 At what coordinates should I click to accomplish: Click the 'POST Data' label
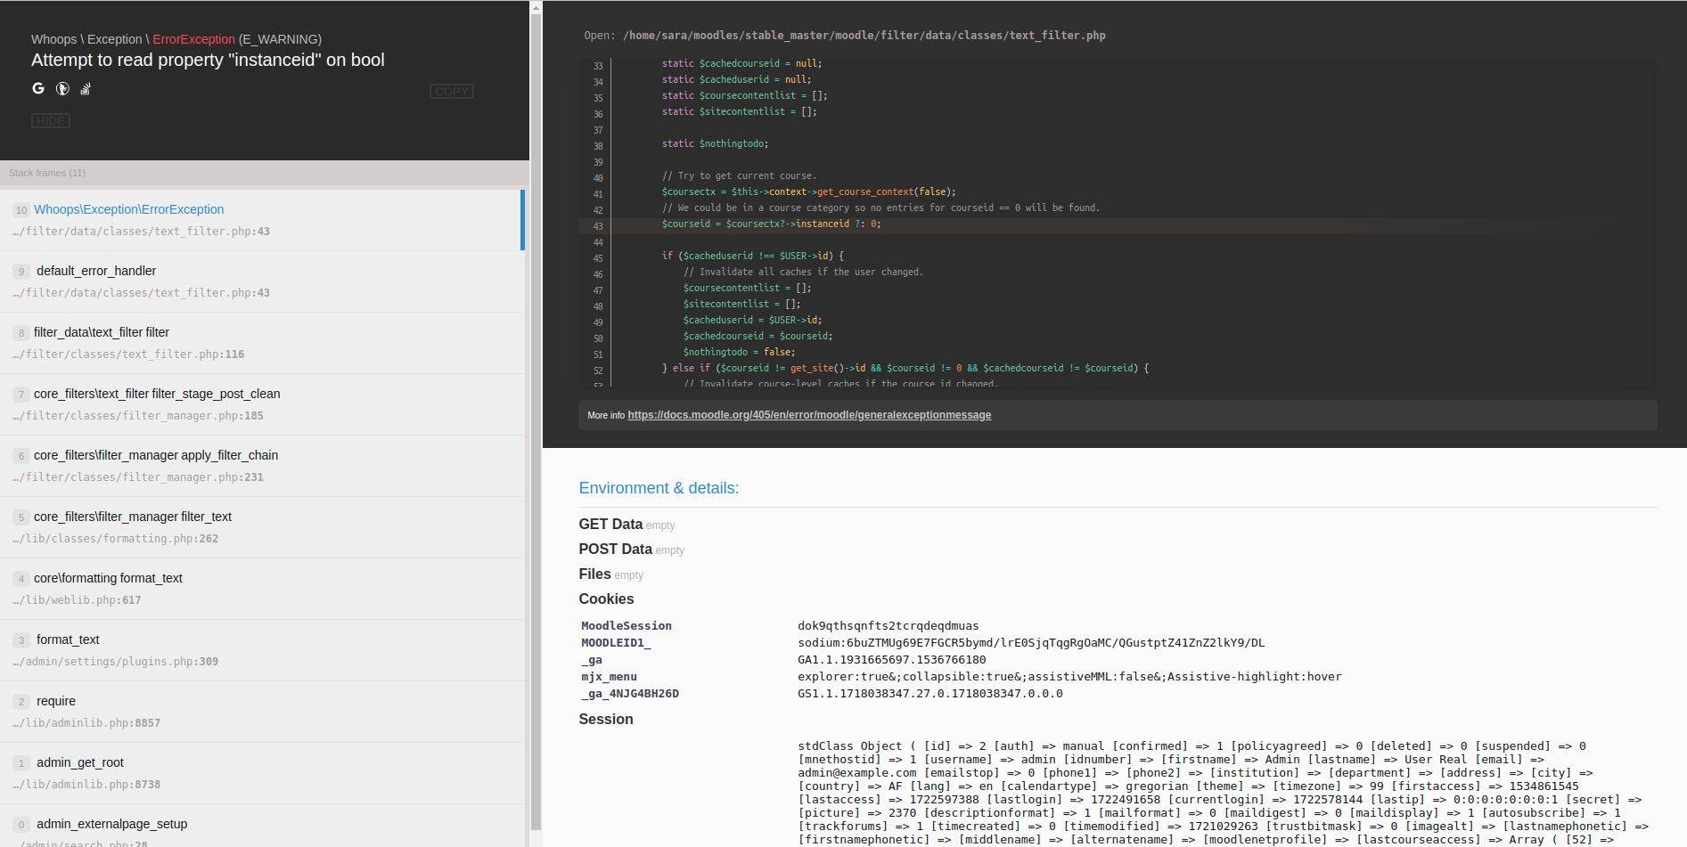tap(615, 550)
